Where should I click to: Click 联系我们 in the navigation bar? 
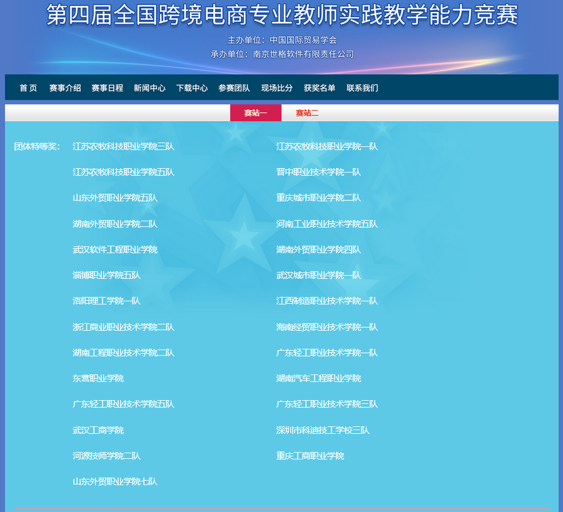[362, 88]
